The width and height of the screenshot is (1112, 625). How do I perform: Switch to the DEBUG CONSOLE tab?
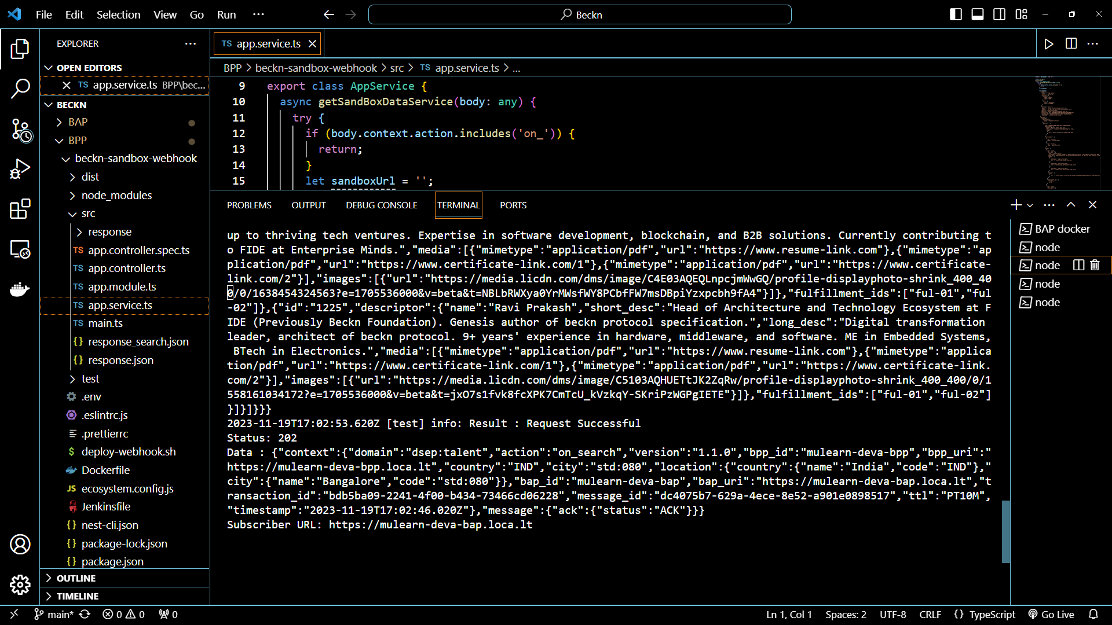coord(381,205)
